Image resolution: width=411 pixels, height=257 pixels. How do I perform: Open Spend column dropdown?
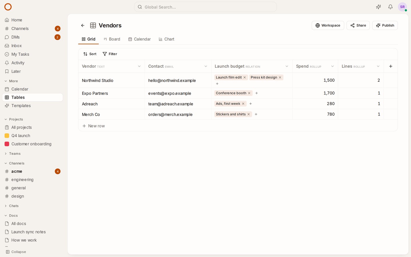[x=333, y=66]
